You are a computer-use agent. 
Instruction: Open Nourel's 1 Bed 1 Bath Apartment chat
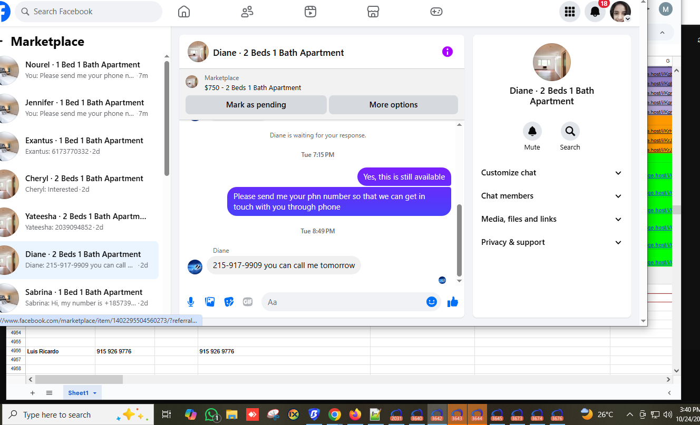pyautogui.click(x=79, y=70)
